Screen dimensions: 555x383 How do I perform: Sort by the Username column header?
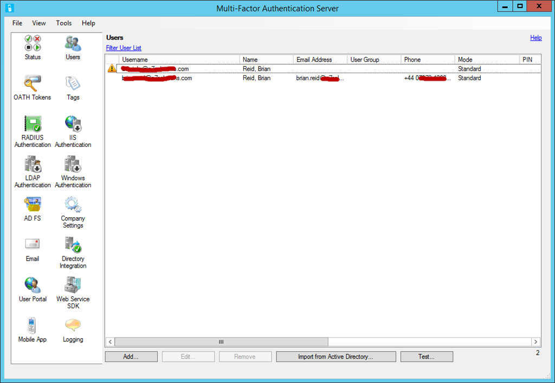[179, 60]
